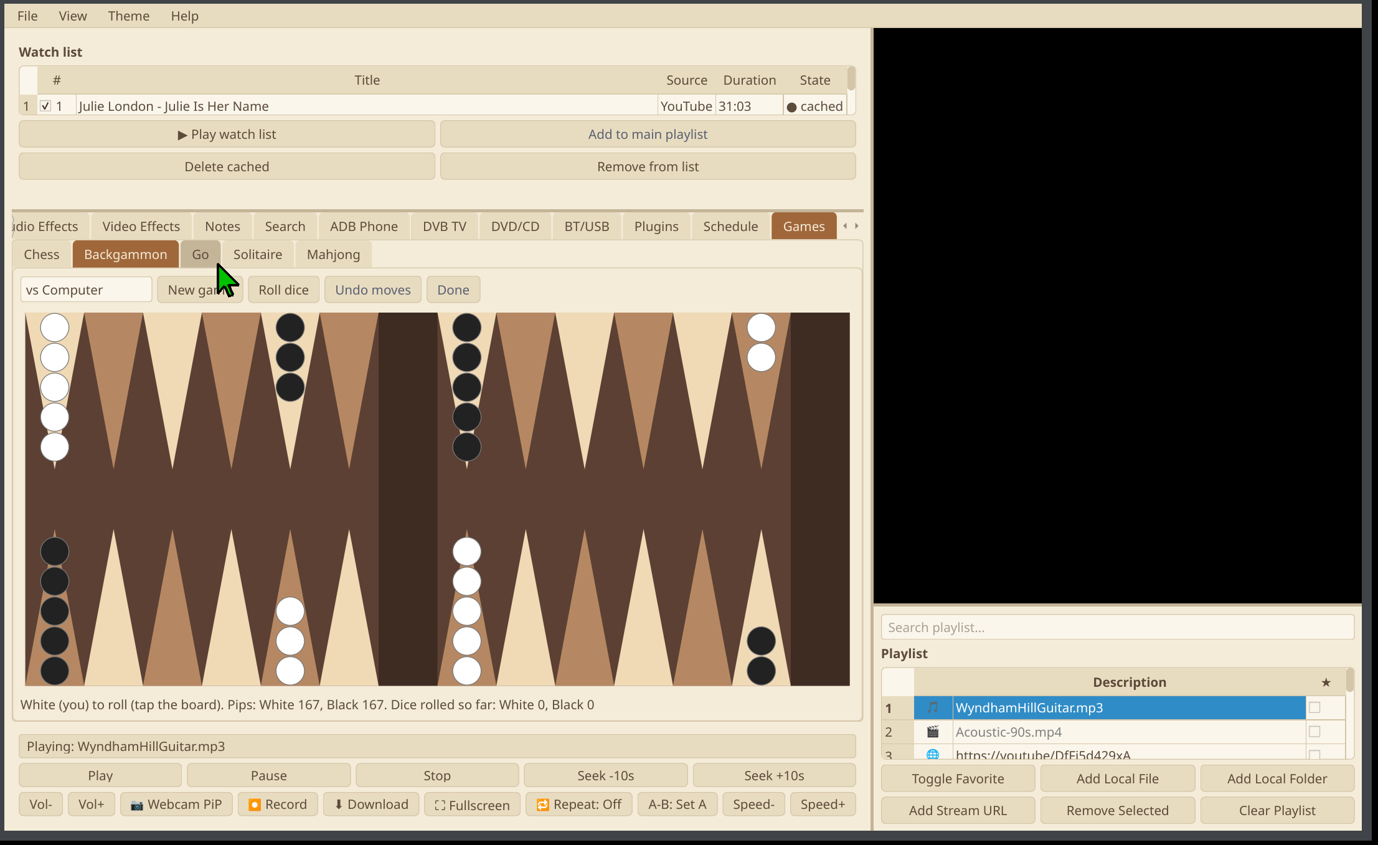The image size is (1378, 845).
Task: Click the Download button
Action: coord(371,805)
